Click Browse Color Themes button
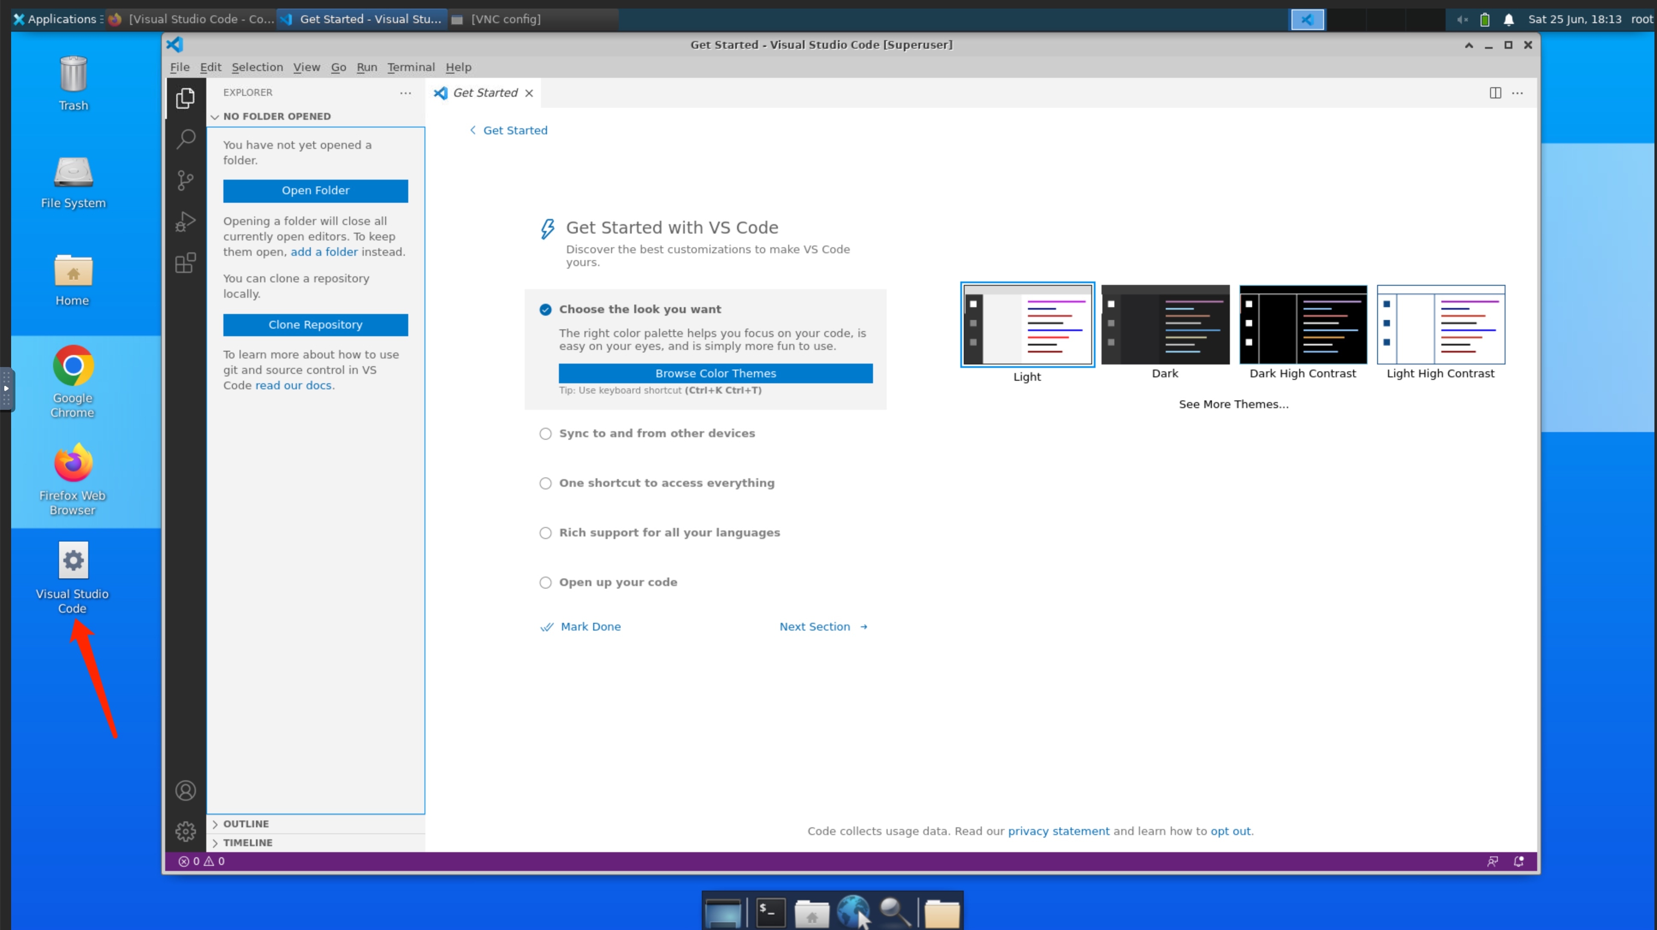Screen dimensions: 1657x930 tap(715, 374)
